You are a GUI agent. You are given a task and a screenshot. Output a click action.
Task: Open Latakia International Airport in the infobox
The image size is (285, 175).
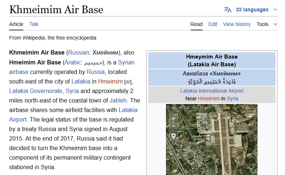[212, 91]
